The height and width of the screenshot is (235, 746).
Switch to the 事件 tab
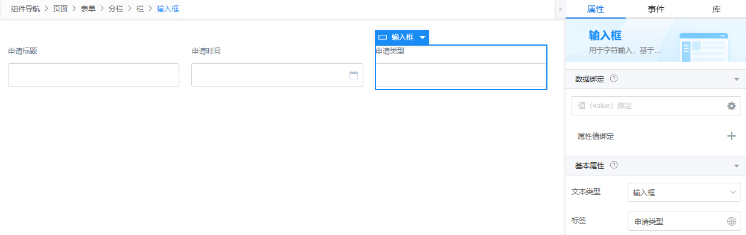(656, 10)
